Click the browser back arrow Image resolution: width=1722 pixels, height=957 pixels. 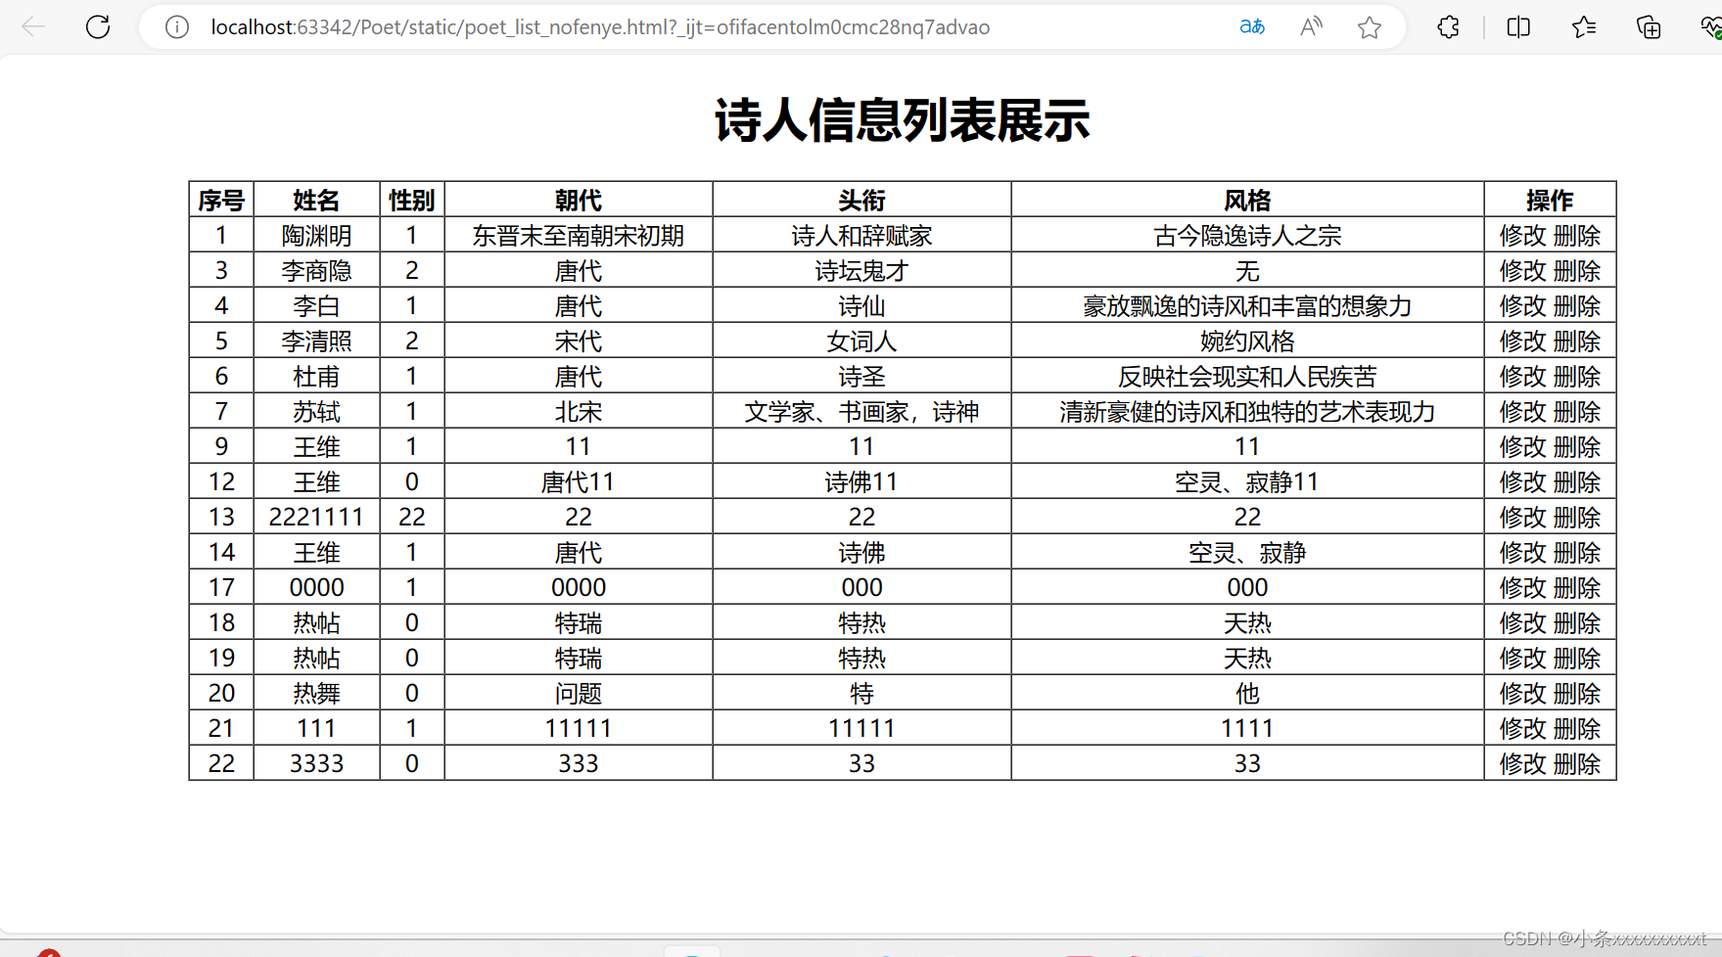tap(33, 27)
